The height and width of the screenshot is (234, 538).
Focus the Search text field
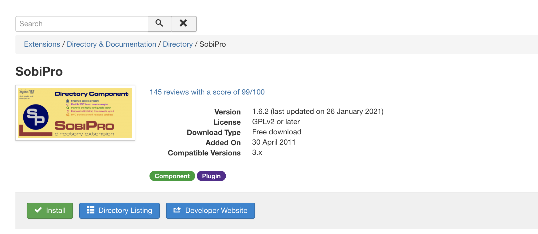coord(82,24)
